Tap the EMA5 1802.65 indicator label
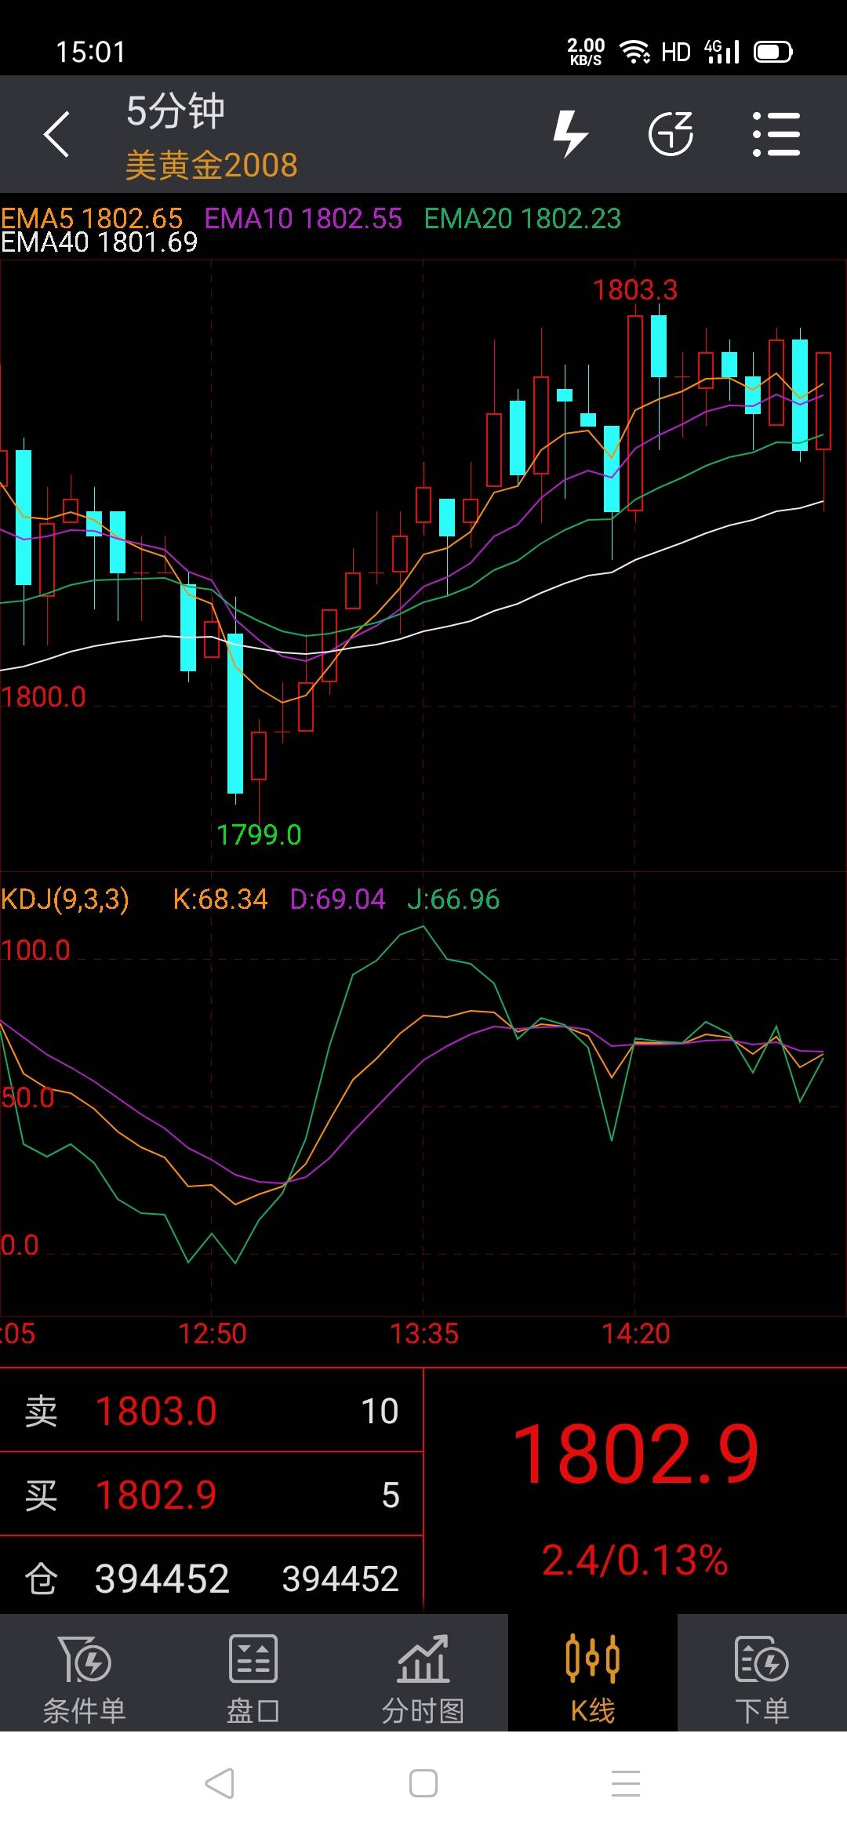This screenshot has height=1835, width=847. coord(92,218)
